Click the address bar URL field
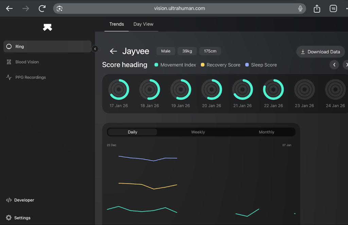This screenshot has width=348, height=225. 179,8
